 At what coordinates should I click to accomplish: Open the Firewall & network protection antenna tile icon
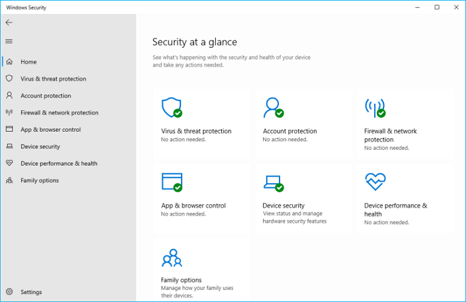tap(374, 107)
